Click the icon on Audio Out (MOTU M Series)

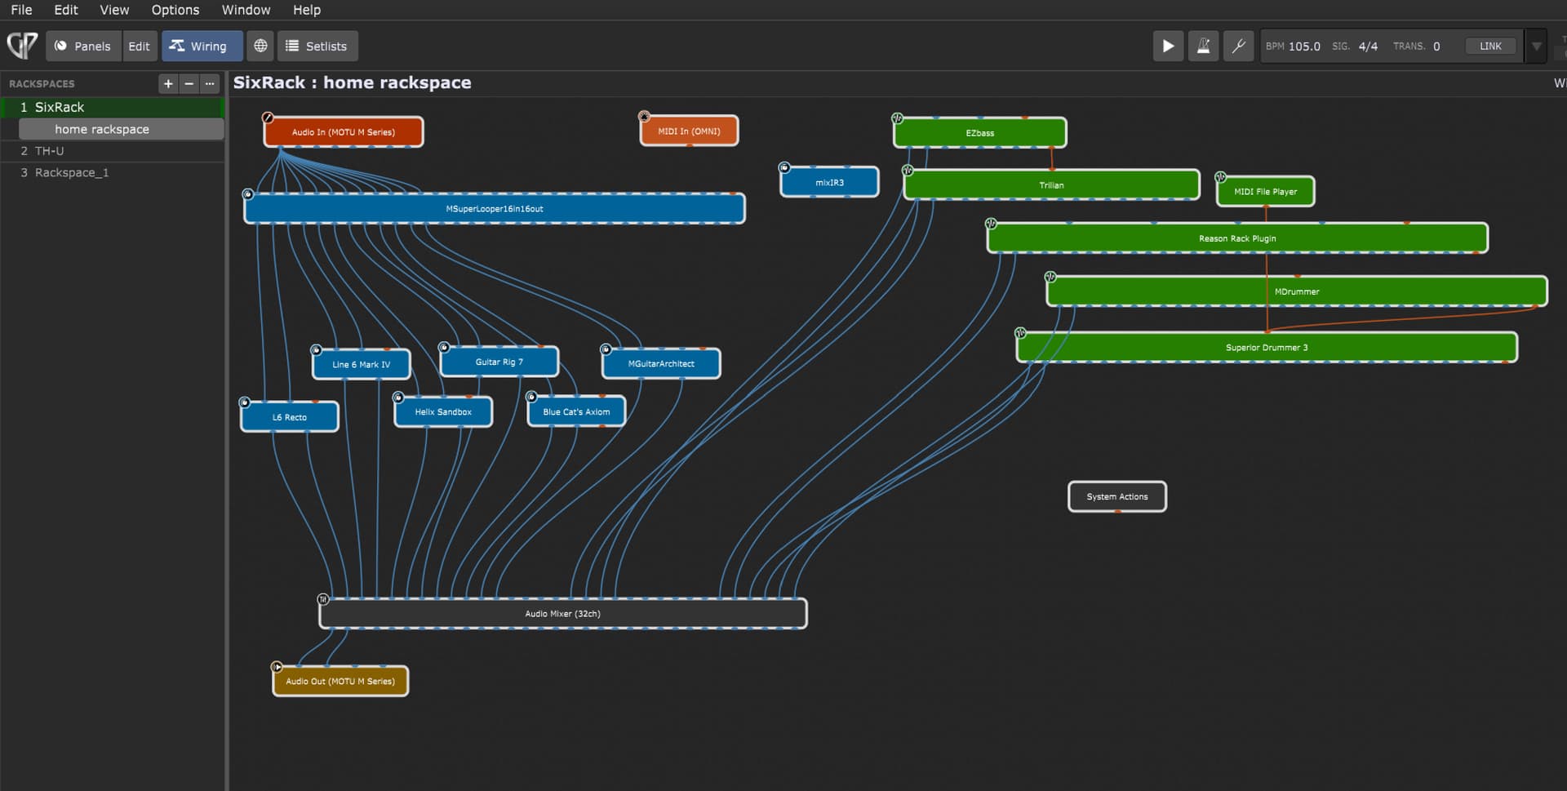pos(277,667)
